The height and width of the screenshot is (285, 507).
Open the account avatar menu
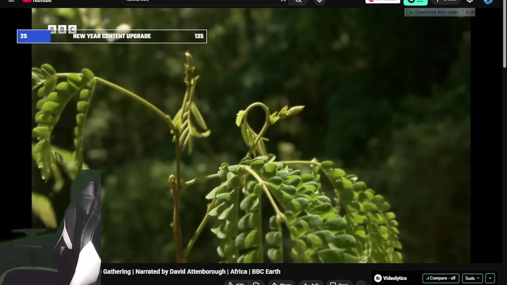click(x=488, y=1)
